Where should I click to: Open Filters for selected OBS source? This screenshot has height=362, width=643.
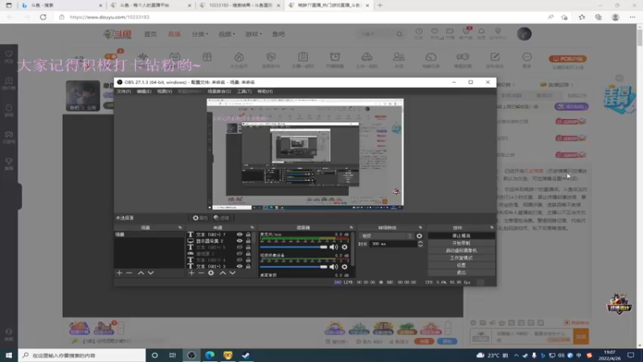[222, 218]
